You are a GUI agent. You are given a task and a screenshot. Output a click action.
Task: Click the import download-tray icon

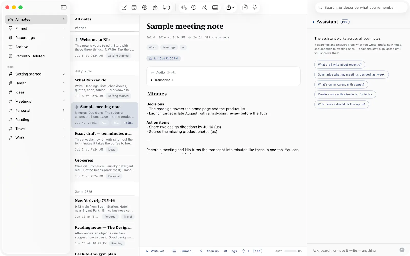click(x=155, y=8)
